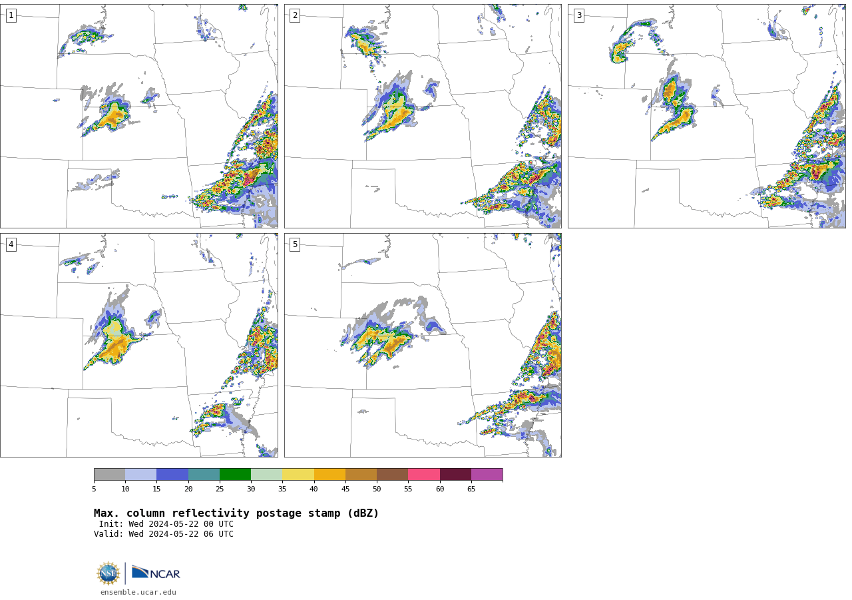The image size is (852, 600).
Task: Click the Init: Wed 2024-05-22 00 UTC text
Action: [x=166, y=524]
